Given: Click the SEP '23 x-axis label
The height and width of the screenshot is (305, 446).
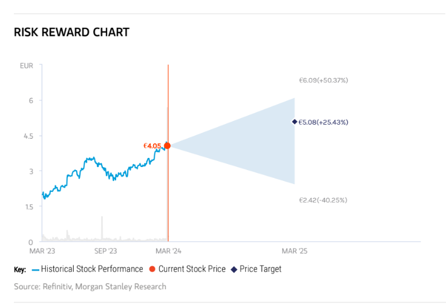Looking at the screenshot, I should [x=106, y=250].
